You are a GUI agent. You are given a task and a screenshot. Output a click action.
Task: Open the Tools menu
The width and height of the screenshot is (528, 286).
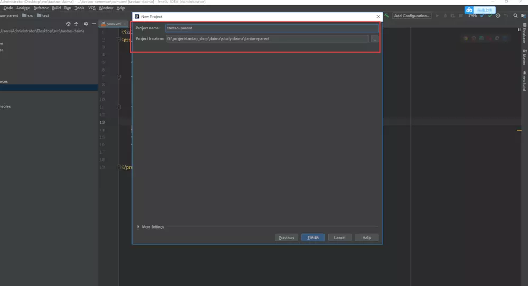80,8
